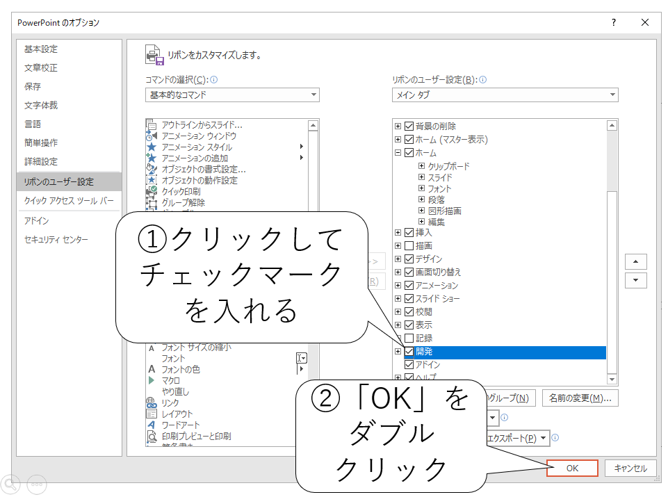Select the 印刷プレビューと印刷 icon
The image size is (668, 497).
click(152, 436)
